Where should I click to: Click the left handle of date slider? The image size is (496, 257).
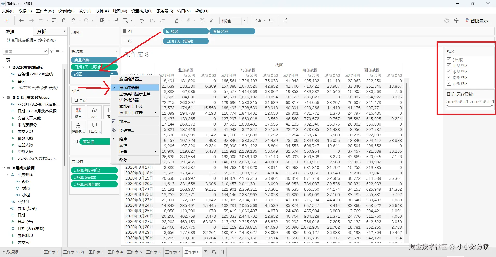447,107
